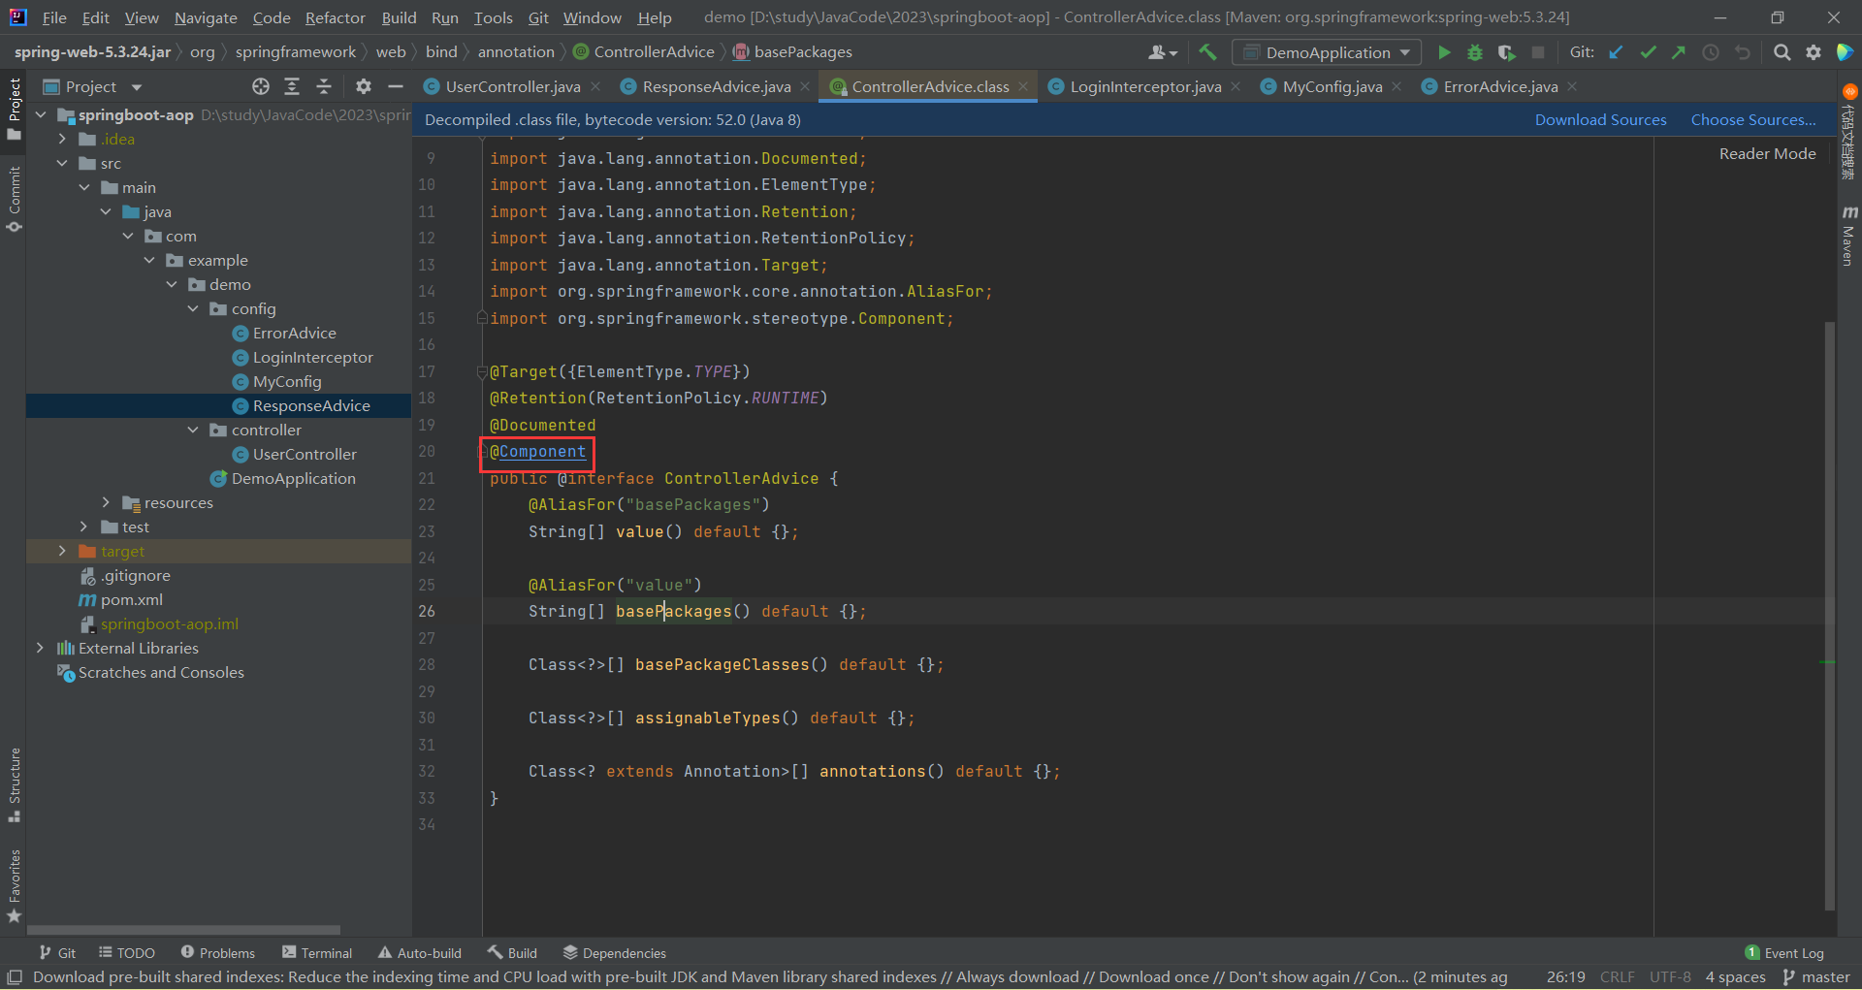Start debugging with the bug icon
Viewport: 1862px width, 990px height.
[x=1475, y=52]
